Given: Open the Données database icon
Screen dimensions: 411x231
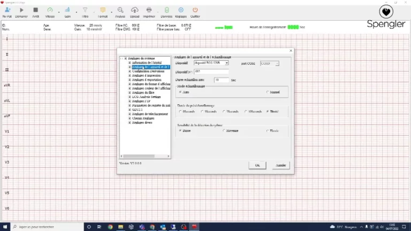Looking at the screenshot, I should coord(166,11).
